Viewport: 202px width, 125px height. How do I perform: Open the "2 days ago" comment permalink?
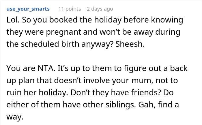click(100, 9)
